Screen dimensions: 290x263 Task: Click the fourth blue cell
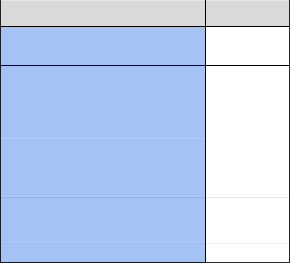click(x=103, y=220)
